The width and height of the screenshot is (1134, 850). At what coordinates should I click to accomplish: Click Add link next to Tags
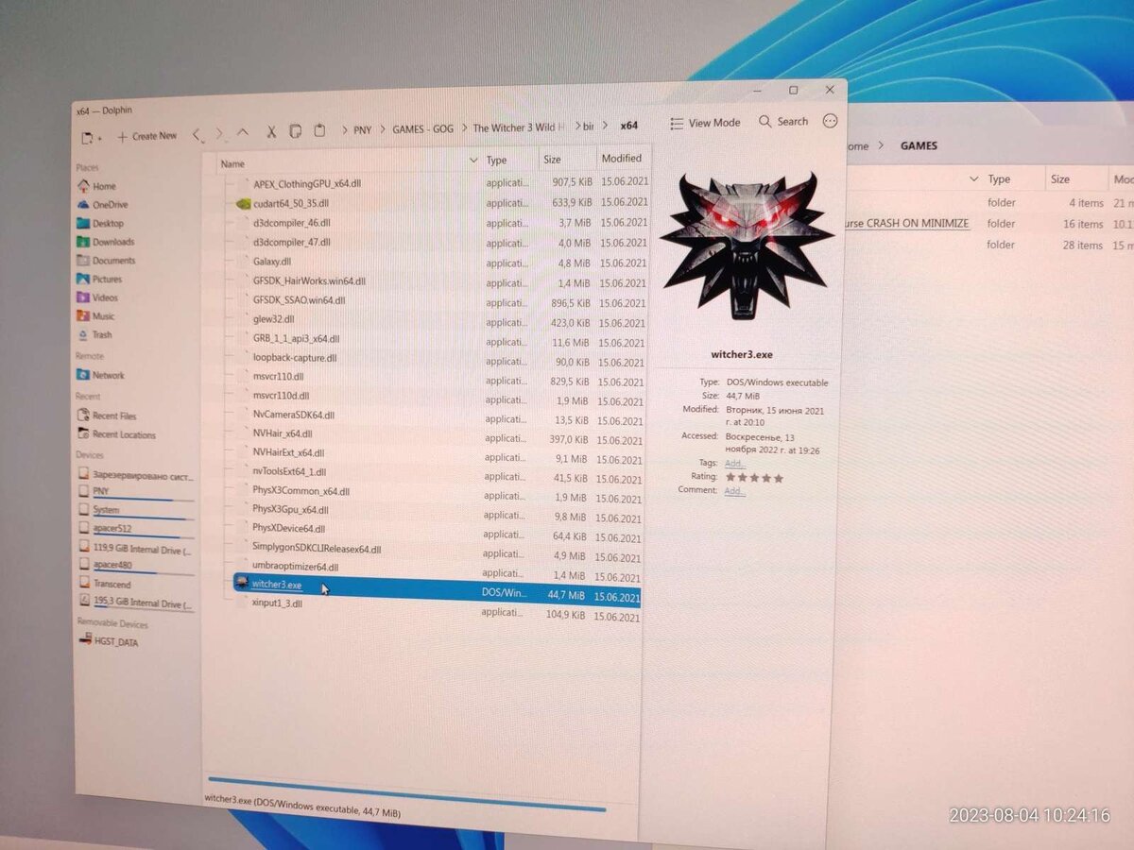(733, 464)
